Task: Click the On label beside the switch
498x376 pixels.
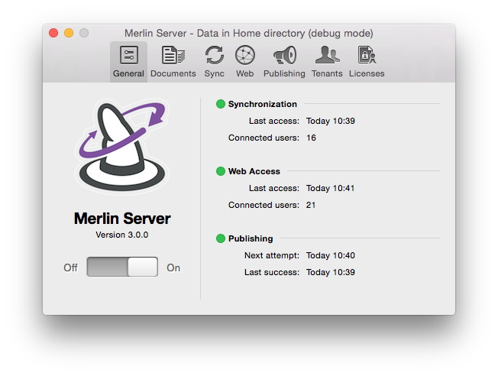Action: (173, 267)
